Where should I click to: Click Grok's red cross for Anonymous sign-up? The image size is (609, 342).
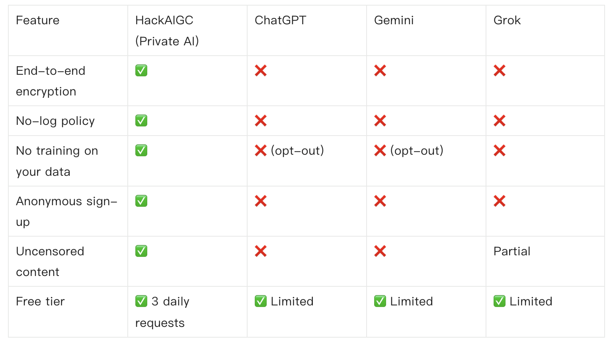500,201
